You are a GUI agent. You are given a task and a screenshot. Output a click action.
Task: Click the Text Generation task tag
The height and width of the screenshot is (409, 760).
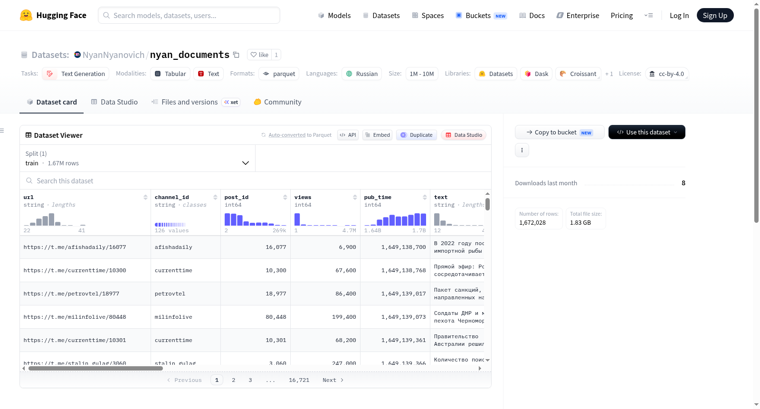point(76,74)
